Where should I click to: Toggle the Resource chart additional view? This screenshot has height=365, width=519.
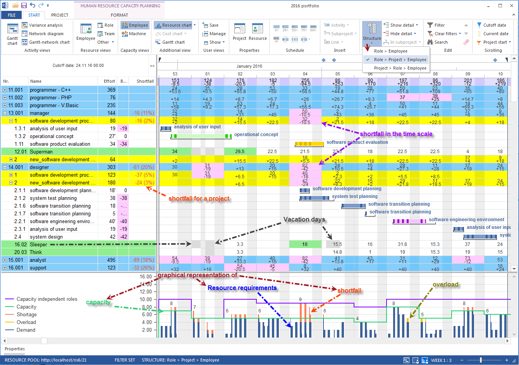(173, 25)
